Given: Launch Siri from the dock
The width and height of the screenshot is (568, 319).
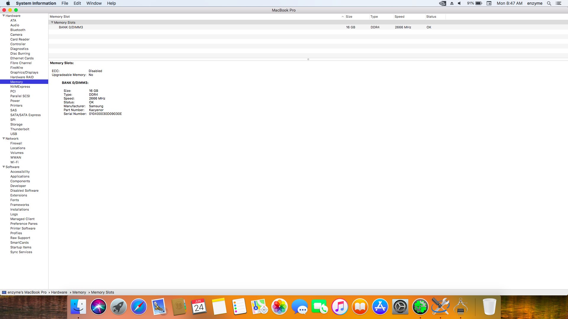Looking at the screenshot, I should coord(98,307).
